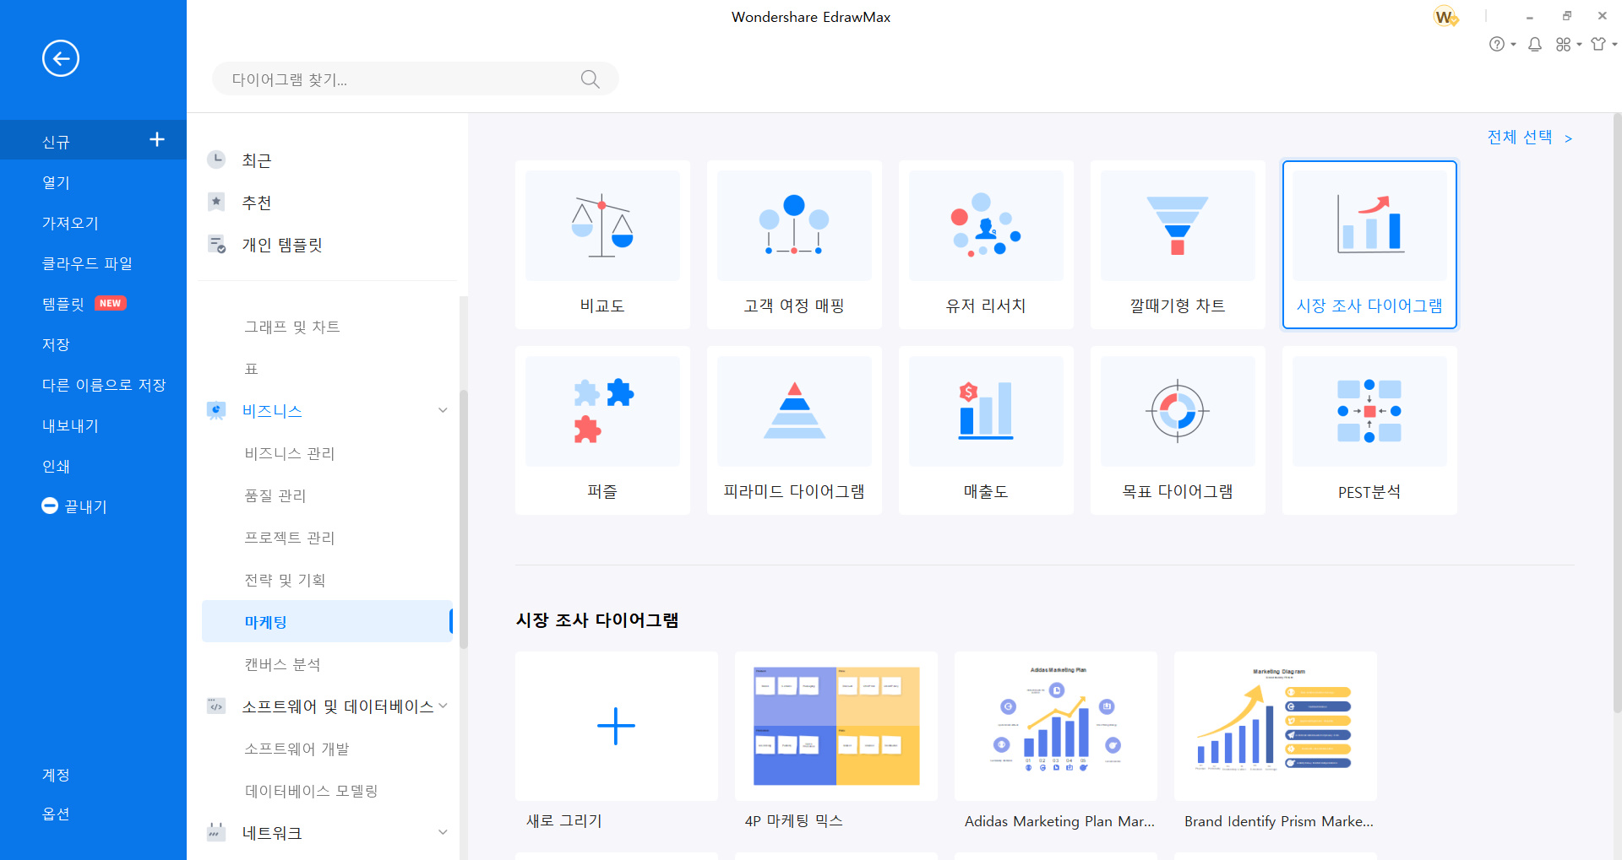Select the 깔때기형 차트 funnel template icon
Viewport: 1622px width, 860px height.
coord(1177,225)
